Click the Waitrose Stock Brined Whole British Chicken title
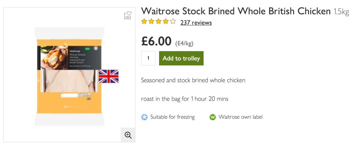This screenshot has height=147, width=358. (236, 11)
